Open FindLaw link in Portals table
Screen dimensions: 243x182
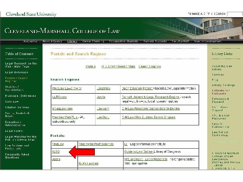pyautogui.click(x=58, y=144)
